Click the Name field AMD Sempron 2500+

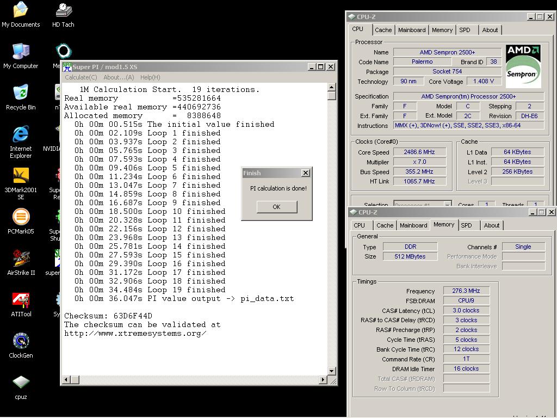(x=447, y=52)
